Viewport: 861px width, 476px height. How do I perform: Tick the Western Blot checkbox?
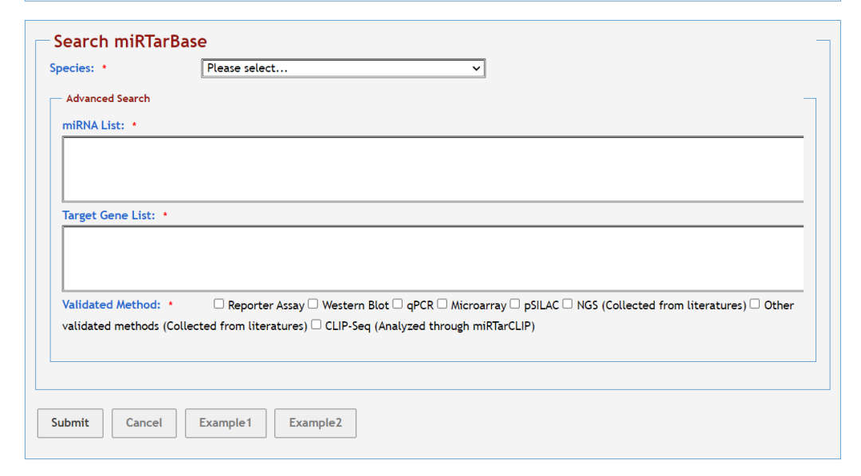pos(313,305)
